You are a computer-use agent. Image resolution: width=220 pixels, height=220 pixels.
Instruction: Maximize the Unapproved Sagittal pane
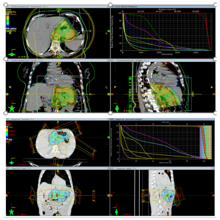(213, 168)
